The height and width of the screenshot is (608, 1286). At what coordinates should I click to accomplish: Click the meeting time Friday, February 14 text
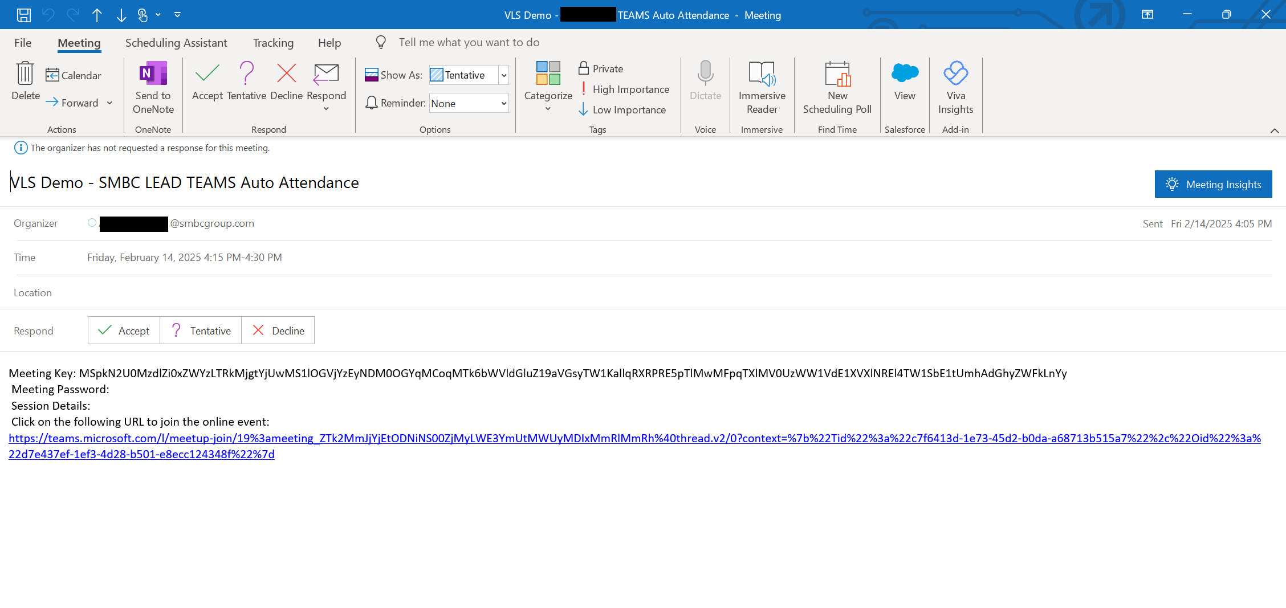[185, 258]
